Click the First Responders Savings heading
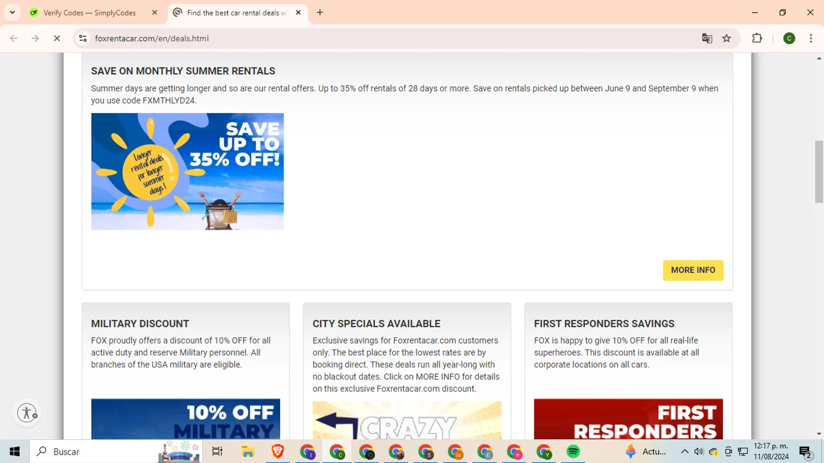 604,324
